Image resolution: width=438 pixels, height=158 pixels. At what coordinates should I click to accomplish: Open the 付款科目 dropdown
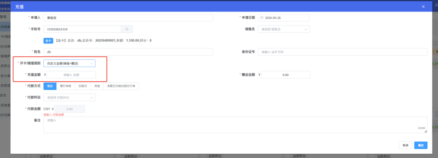pos(69,97)
